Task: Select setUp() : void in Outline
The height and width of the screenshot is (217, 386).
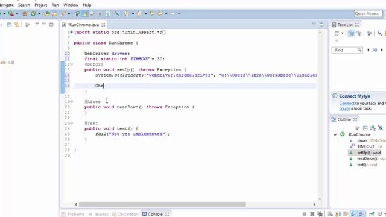Action: pos(365,153)
